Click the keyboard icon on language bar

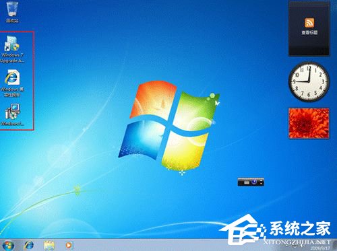247,182
